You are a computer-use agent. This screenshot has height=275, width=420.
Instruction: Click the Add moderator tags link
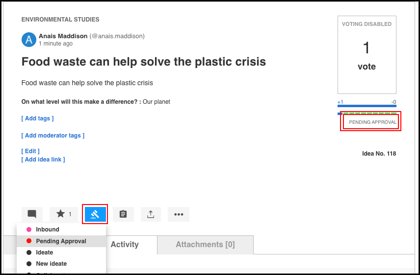[53, 136]
